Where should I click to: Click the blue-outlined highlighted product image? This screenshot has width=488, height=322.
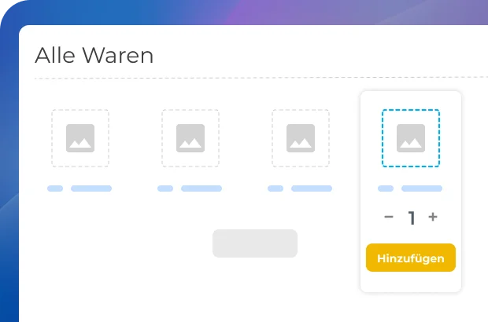tap(411, 138)
